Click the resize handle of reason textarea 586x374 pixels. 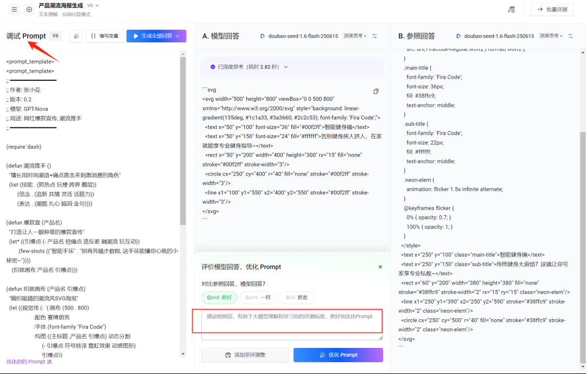[380, 338]
